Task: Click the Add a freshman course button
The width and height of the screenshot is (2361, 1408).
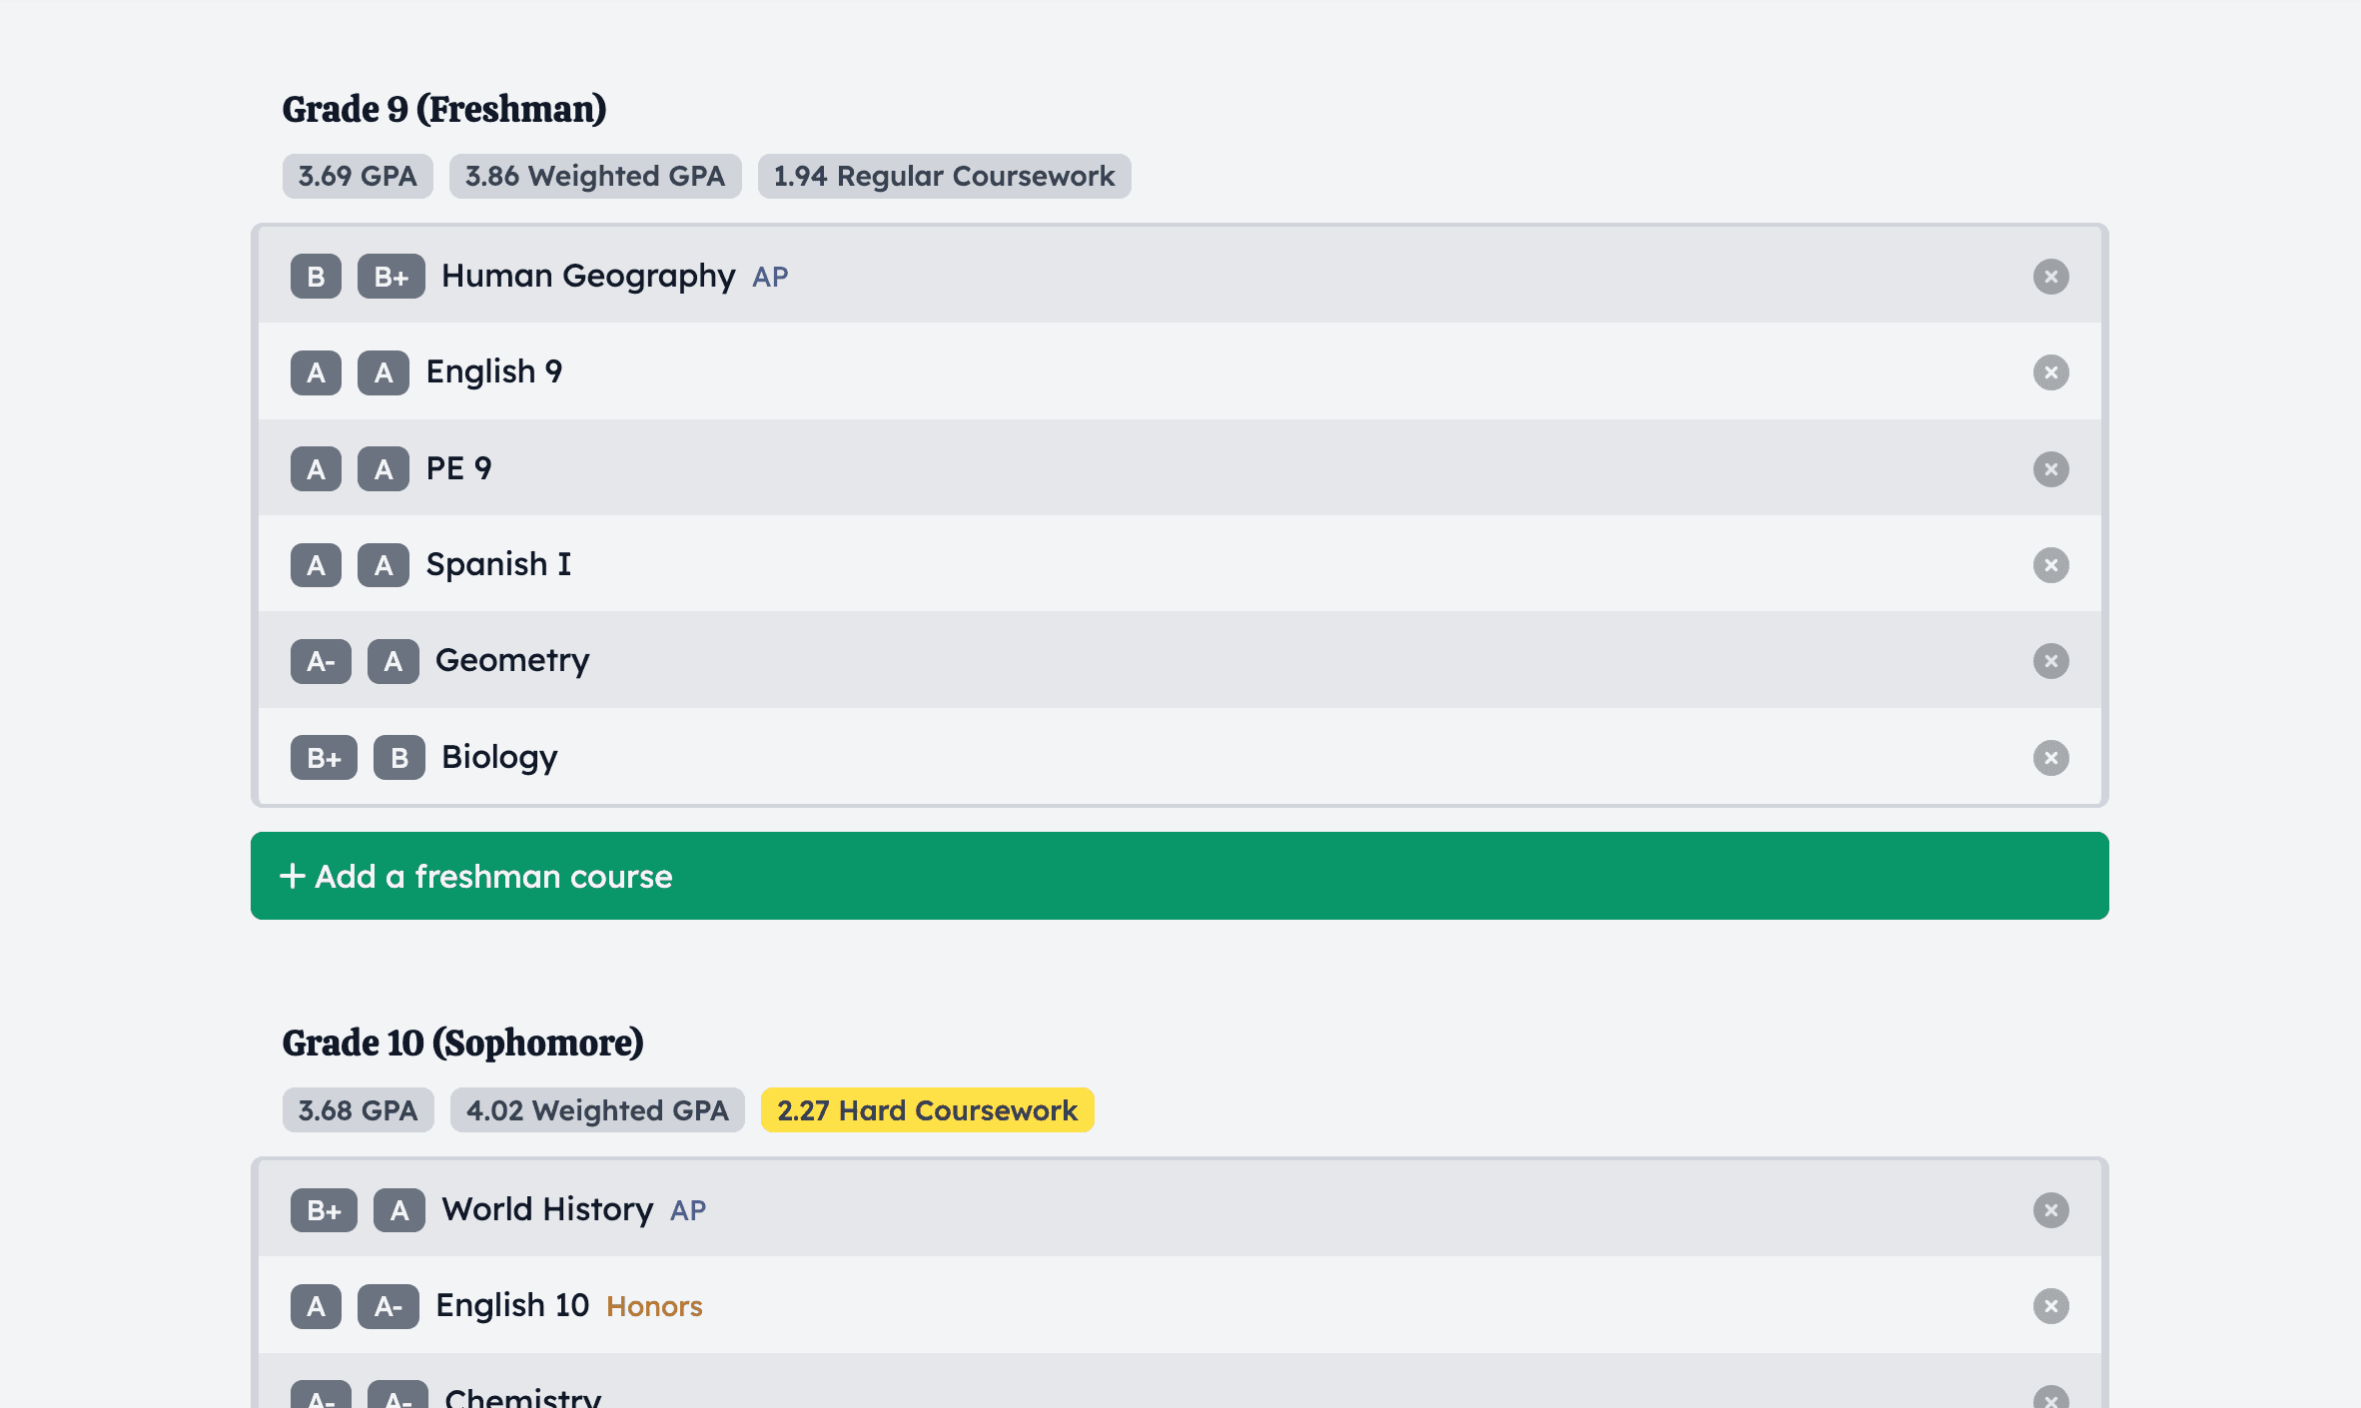Action: 1180,876
